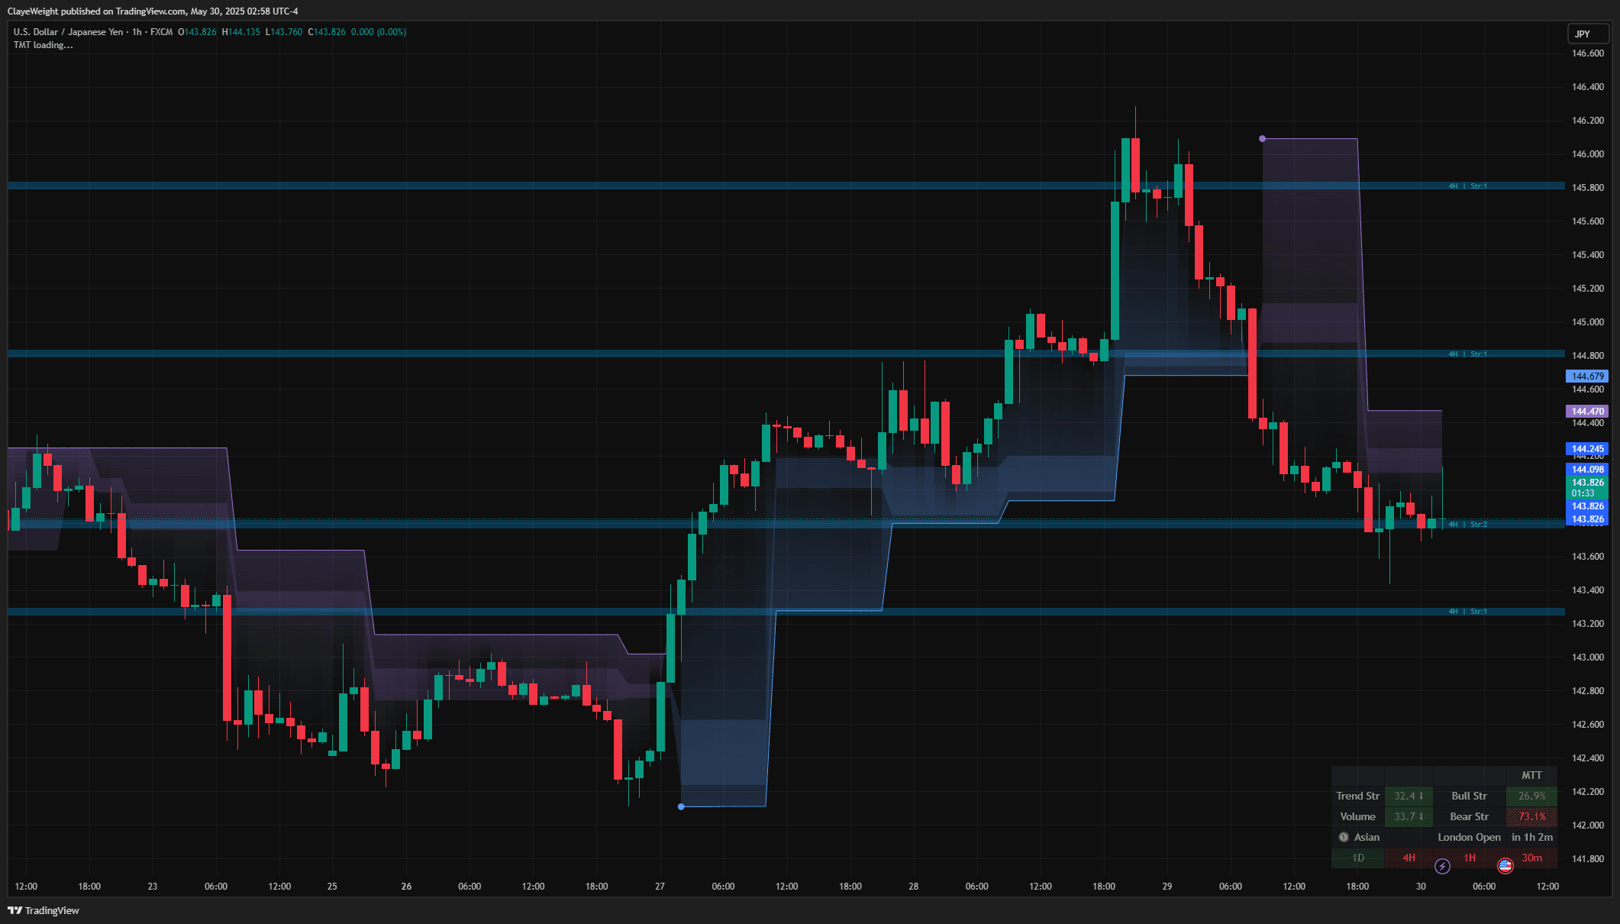This screenshot has width=1620, height=924.
Task: Click the 4H Str:1 label near 145.800
Action: coord(1467,186)
